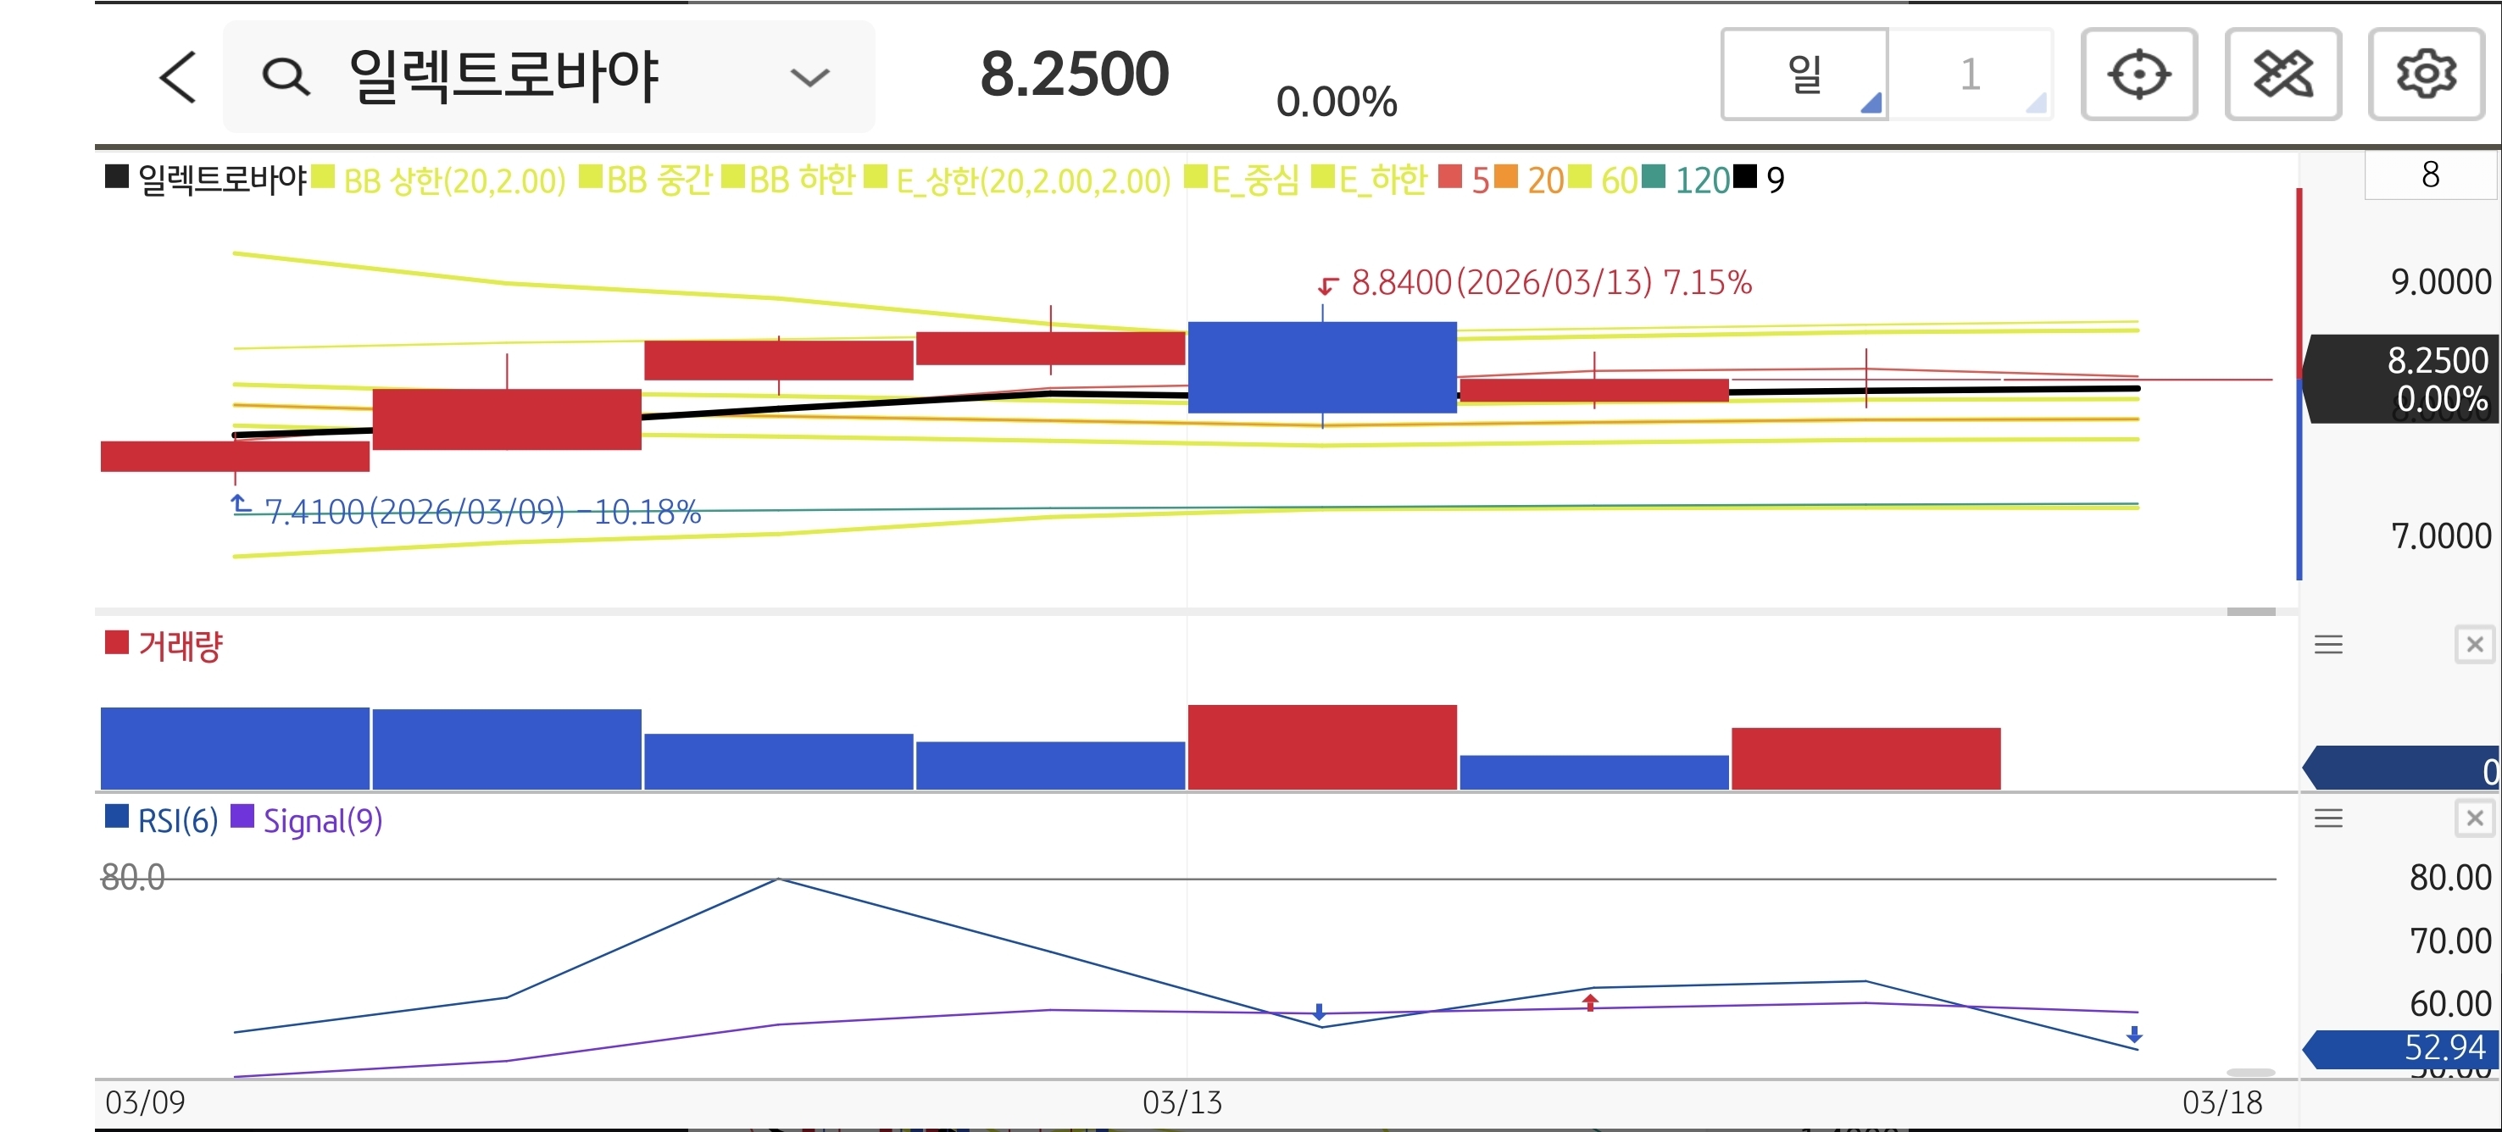The width and height of the screenshot is (2502, 1132).
Task: Expand the 일렉트로바야 stock name dropdown
Action: tap(809, 77)
